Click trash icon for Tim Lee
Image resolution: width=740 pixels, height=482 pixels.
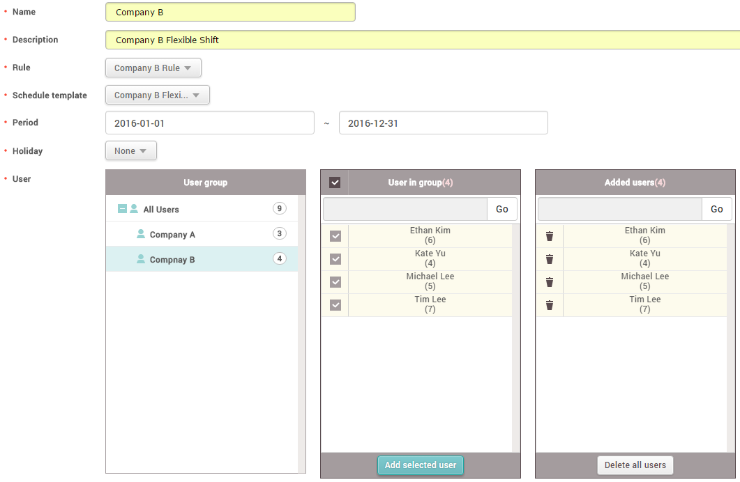coord(550,305)
